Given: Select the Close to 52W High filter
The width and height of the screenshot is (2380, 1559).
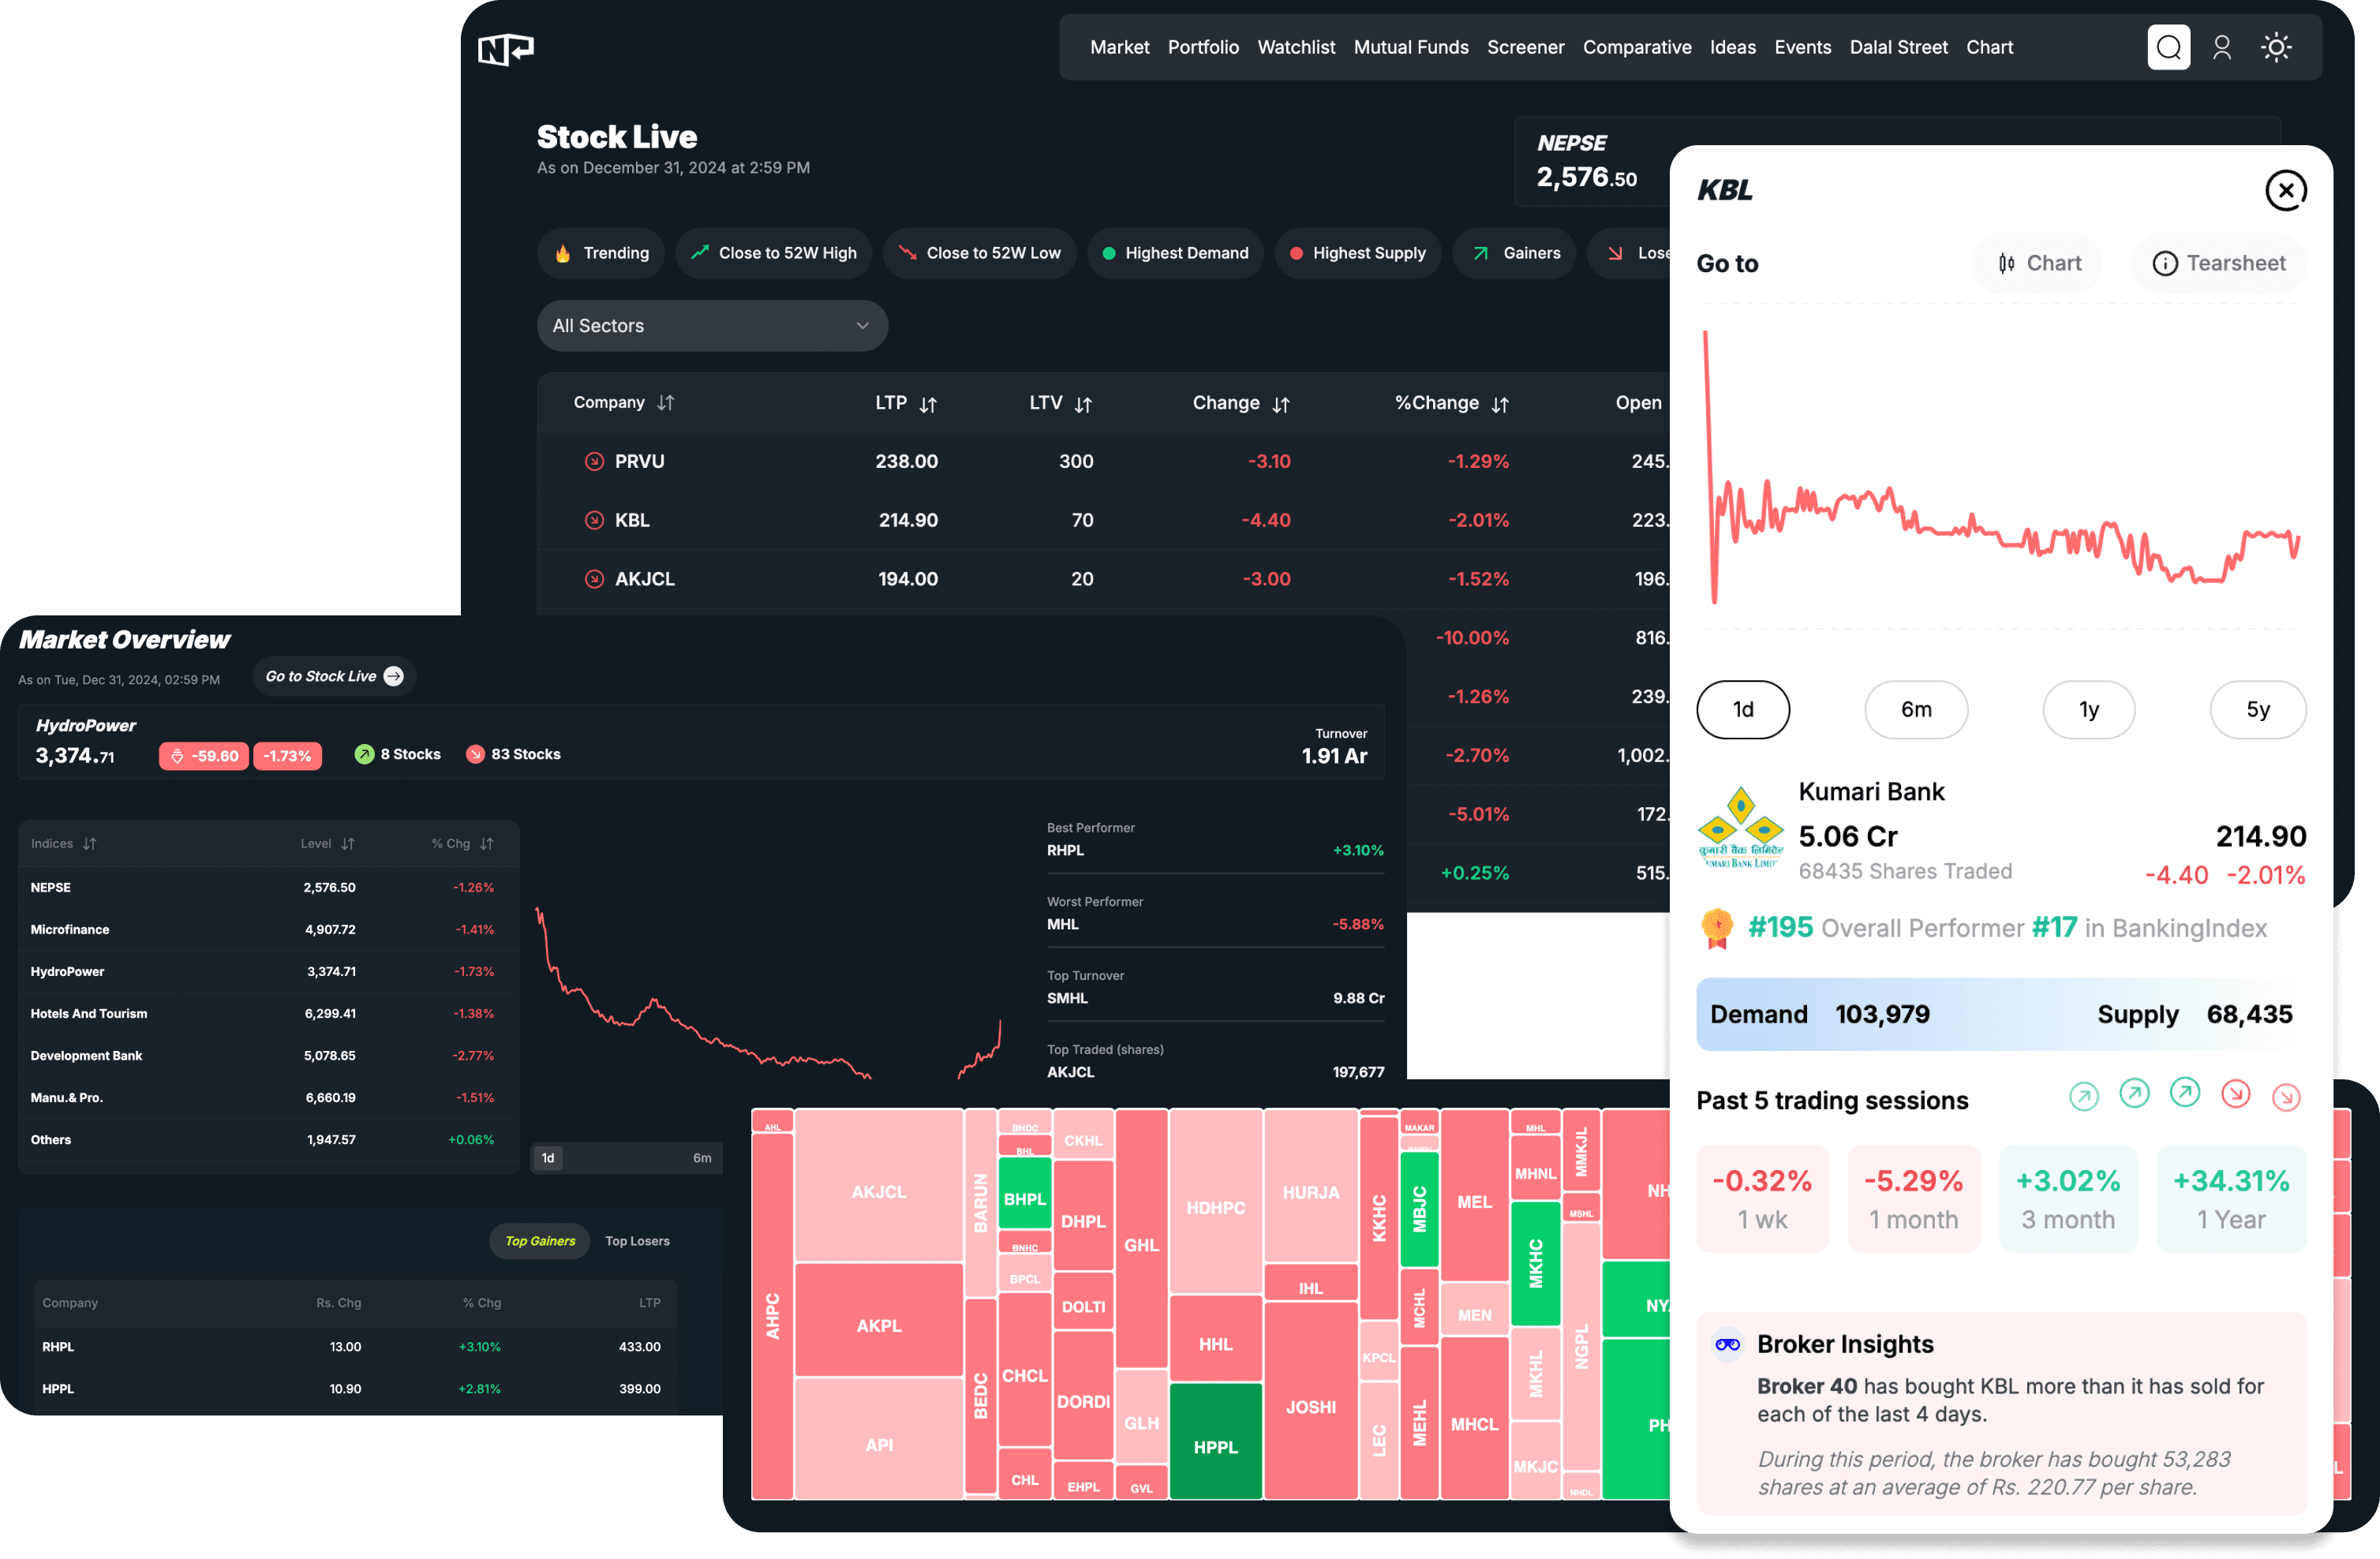Looking at the screenshot, I should tap(773, 253).
